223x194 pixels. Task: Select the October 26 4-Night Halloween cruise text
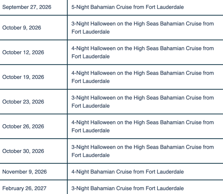[142, 126]
